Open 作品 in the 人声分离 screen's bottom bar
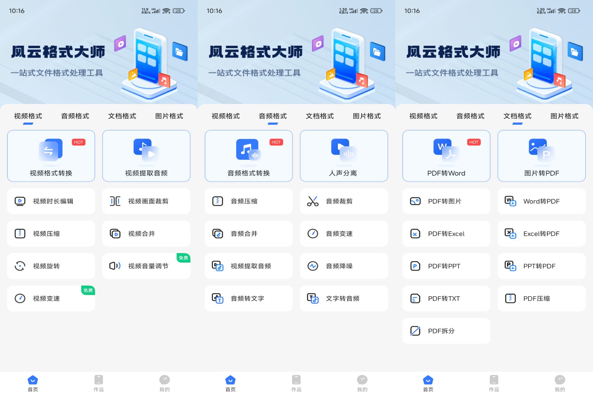 (x=296, y=383)
